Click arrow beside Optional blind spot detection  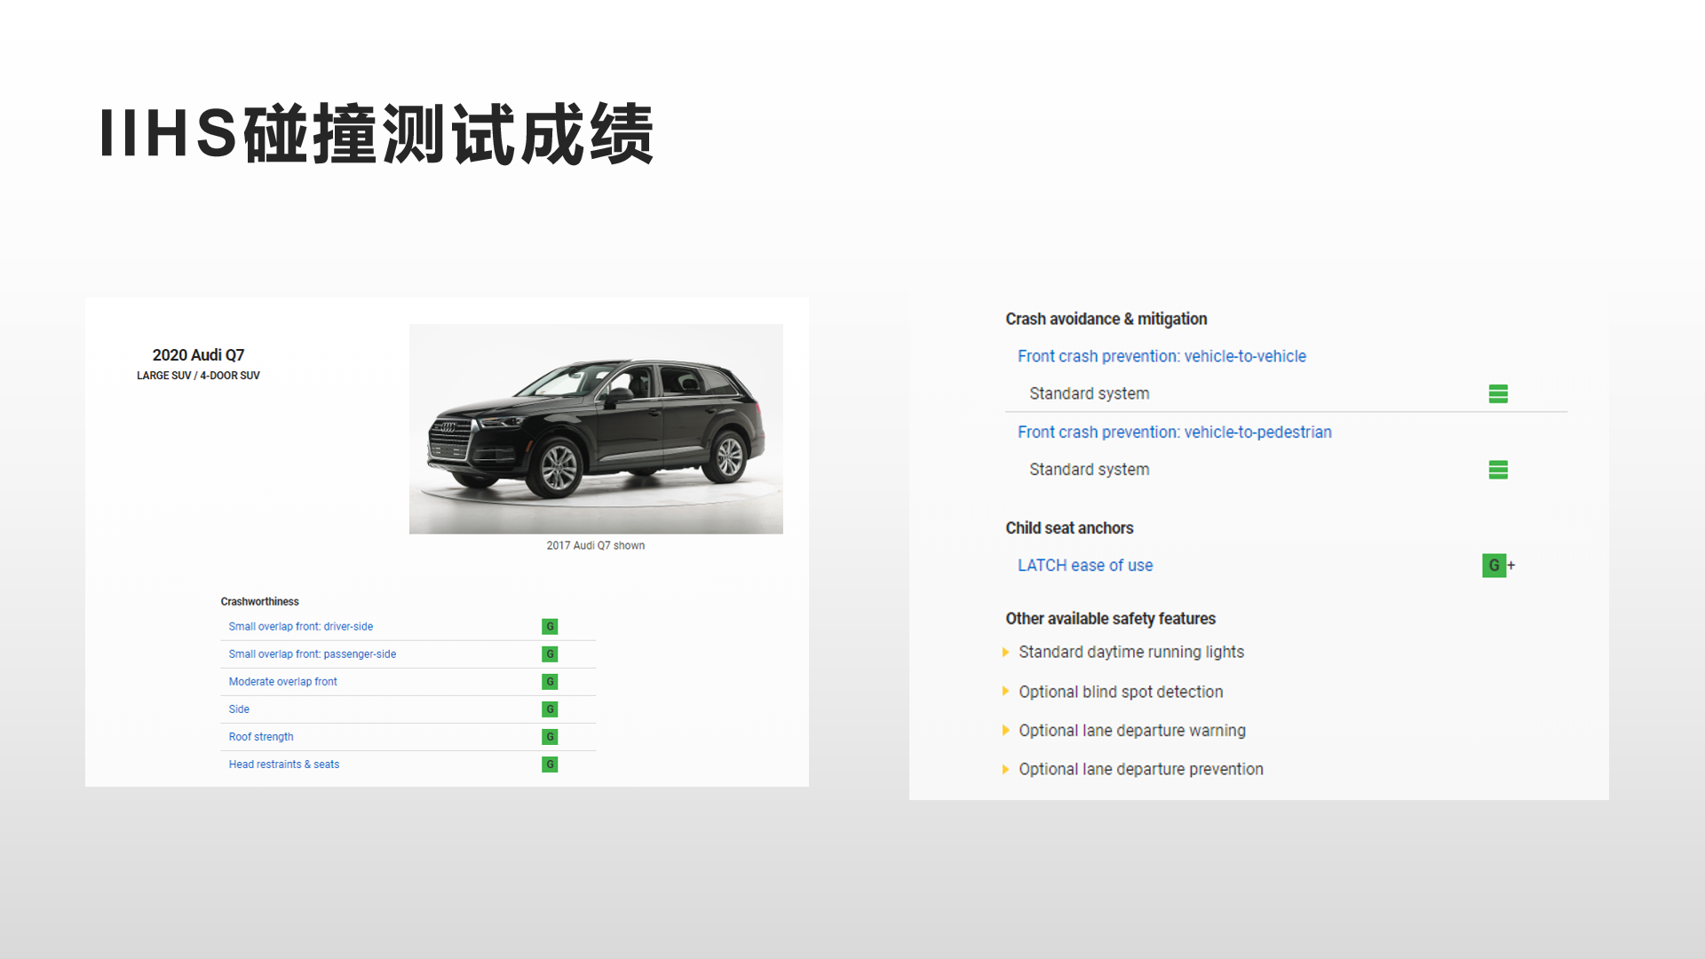coord(1005,692)
